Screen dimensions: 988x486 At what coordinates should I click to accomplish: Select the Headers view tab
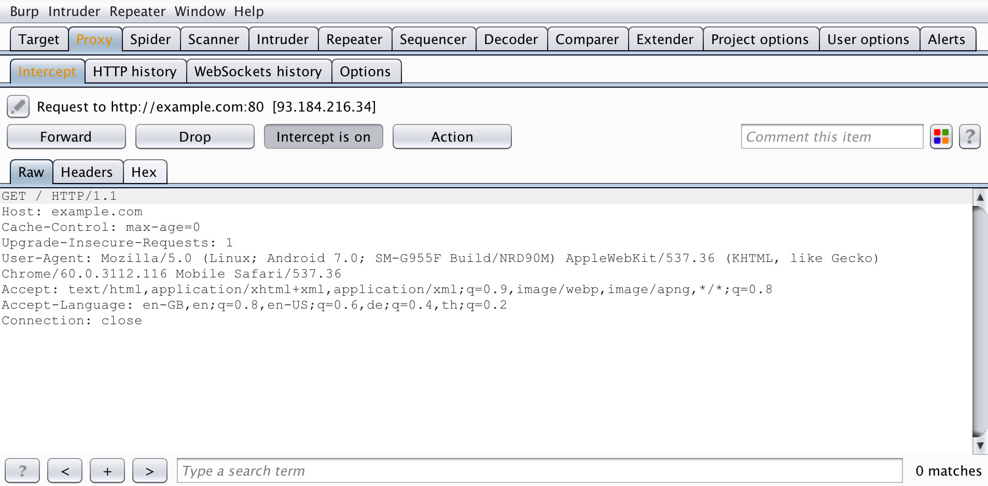[87, 172]
